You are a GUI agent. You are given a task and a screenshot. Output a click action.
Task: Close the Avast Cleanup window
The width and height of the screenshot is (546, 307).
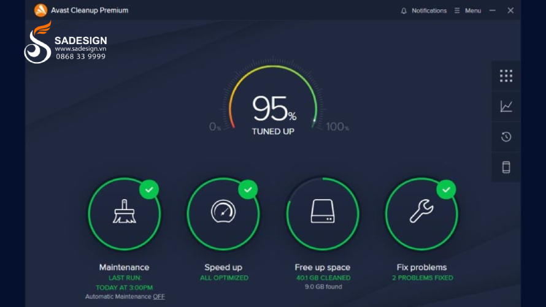pyautogui.click(x=510, y=10)
